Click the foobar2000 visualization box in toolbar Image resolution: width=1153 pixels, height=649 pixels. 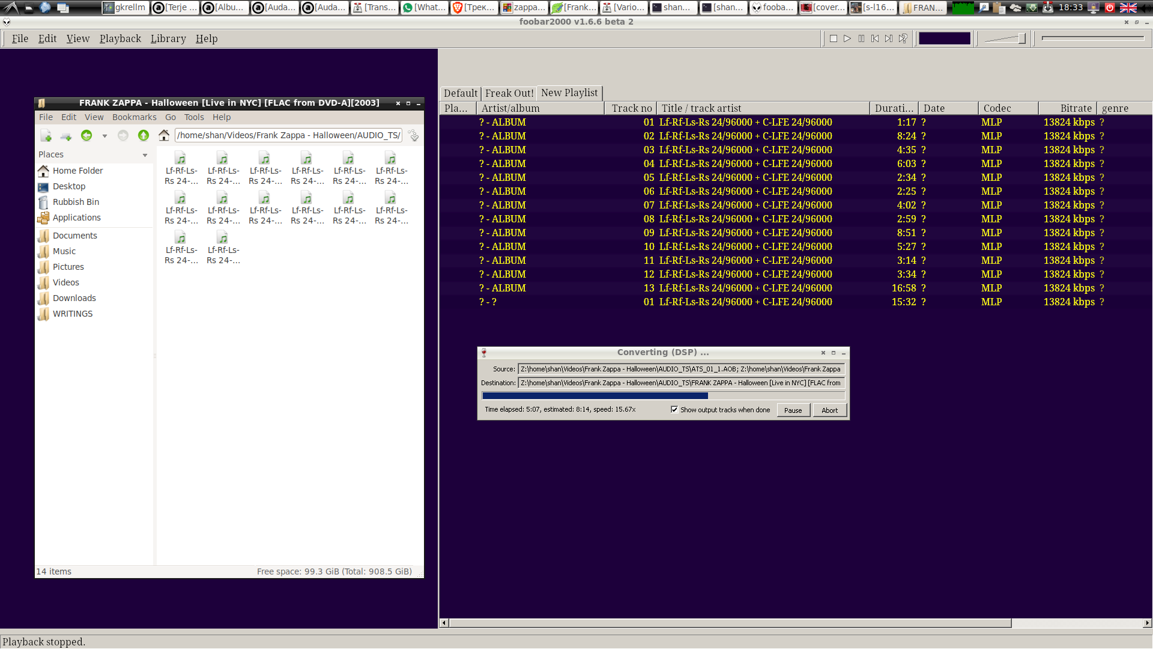pos(945,38)
